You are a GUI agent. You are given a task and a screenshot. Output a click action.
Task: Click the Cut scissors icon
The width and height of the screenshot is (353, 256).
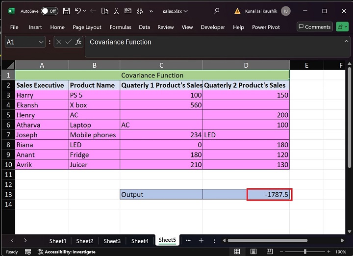click(116, 11)
